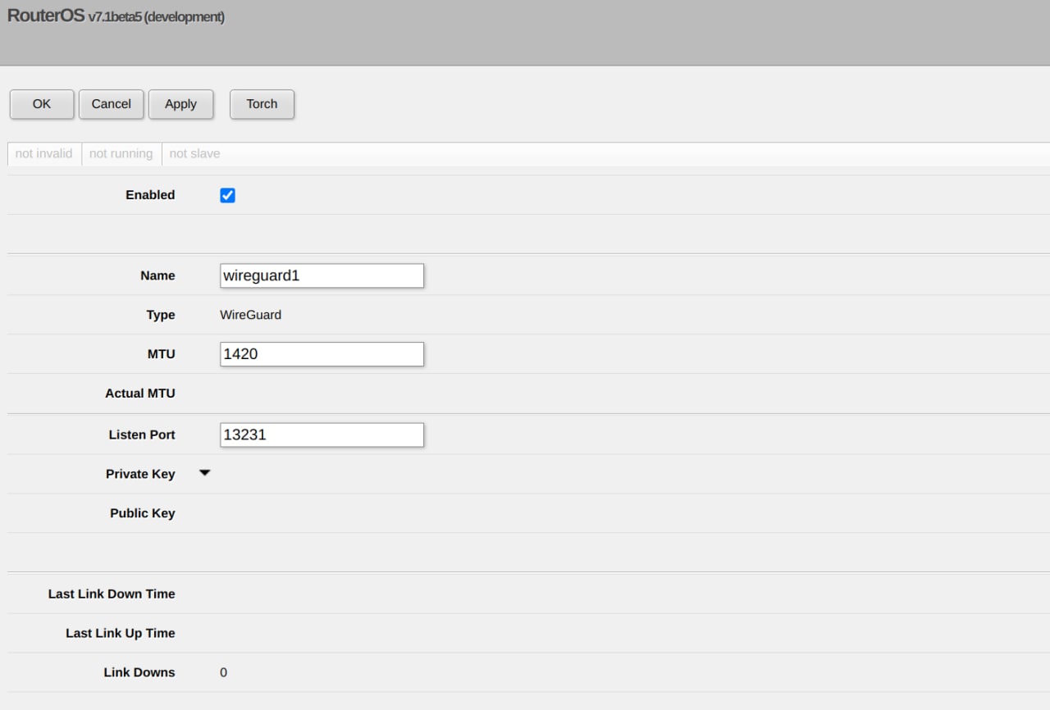Click the Actual MTU label

tap(140, 394)
